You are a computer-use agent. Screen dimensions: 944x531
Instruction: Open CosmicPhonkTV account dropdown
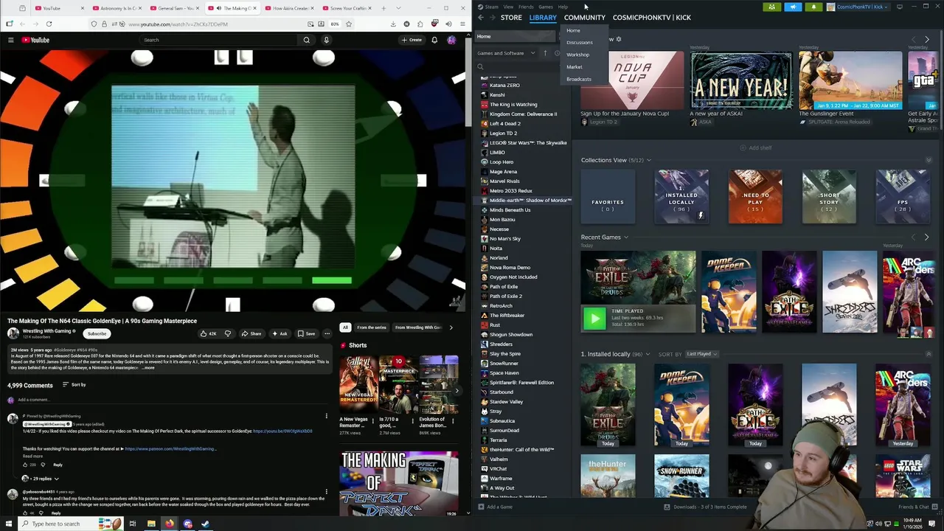[858, 7]
